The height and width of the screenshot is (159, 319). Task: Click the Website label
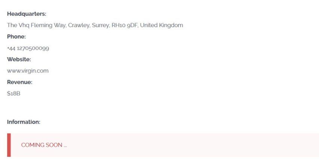coord(19,59)
